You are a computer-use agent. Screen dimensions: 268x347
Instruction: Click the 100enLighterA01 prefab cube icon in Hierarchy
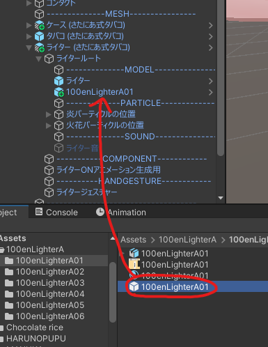point(59,92)
